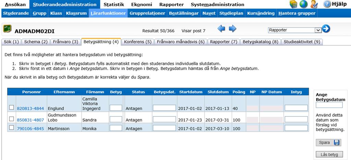Click Intyg field for Martinsson
Viewport: 351px width, 160px height.
click(296, 128)
